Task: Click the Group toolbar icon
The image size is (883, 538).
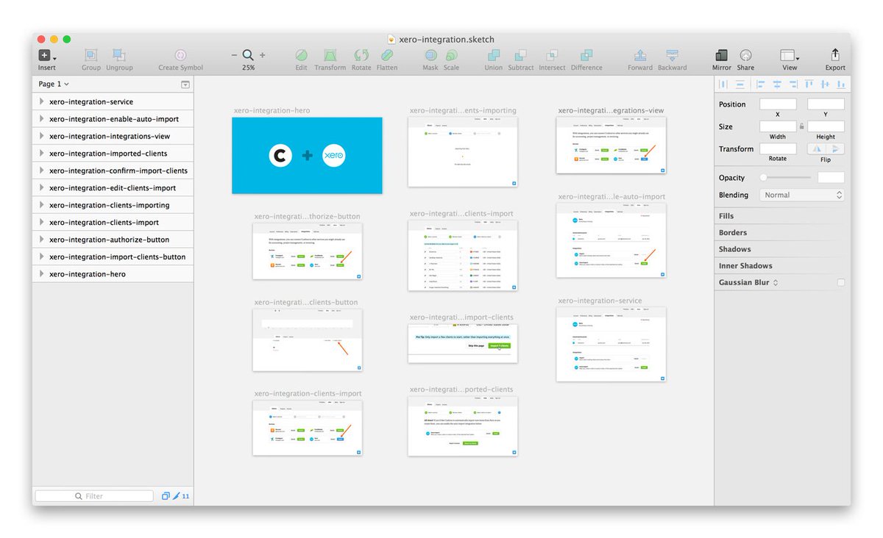Action: 91,55
